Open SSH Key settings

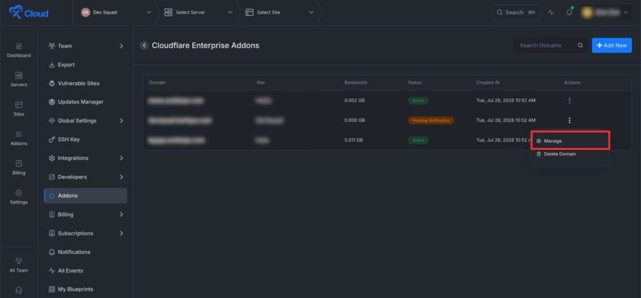[x=85, y=139]
